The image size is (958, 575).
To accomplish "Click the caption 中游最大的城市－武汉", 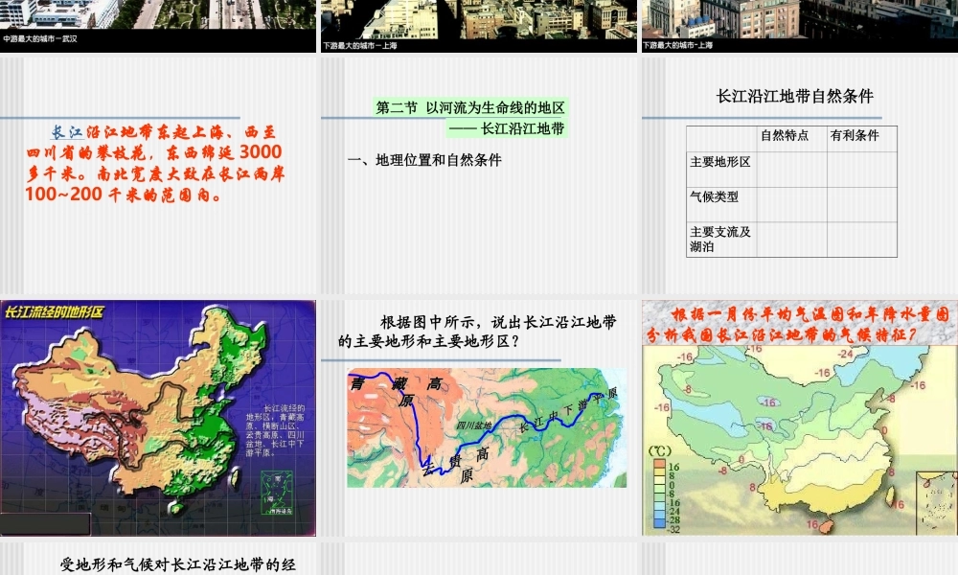I will (39, 39).
